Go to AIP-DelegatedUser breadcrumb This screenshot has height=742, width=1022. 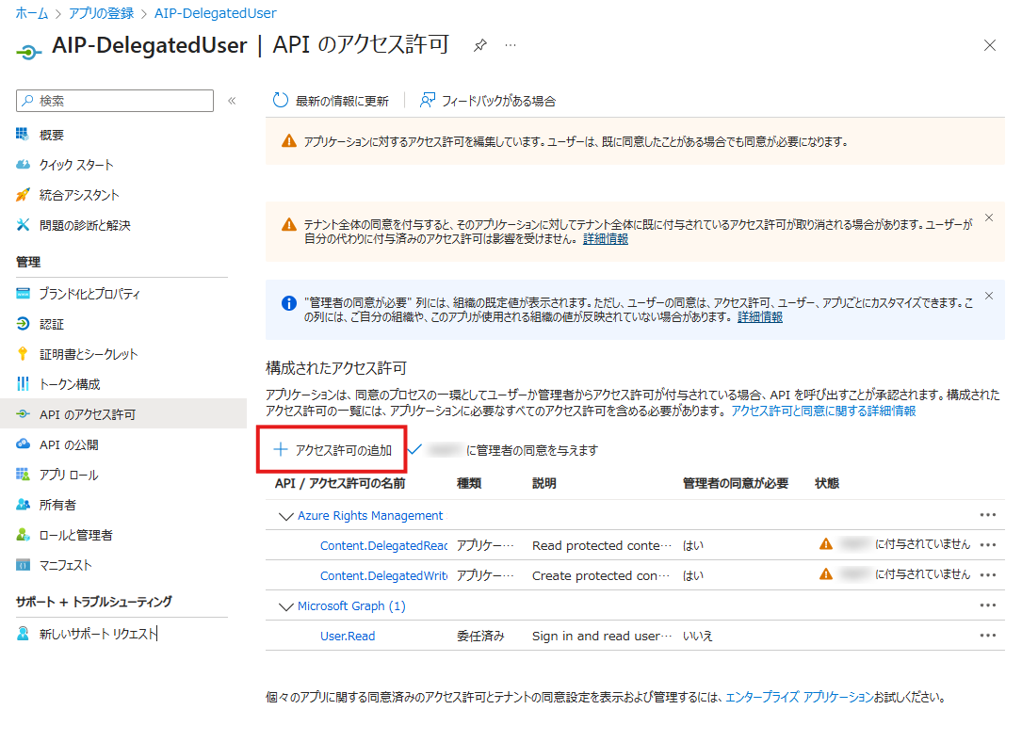coord(215,13)
